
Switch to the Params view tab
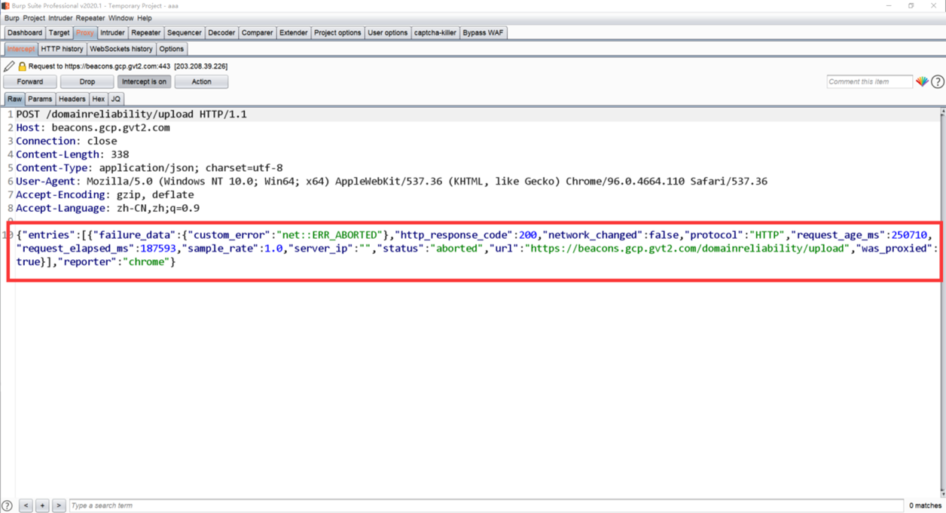[x=40, y=99]
